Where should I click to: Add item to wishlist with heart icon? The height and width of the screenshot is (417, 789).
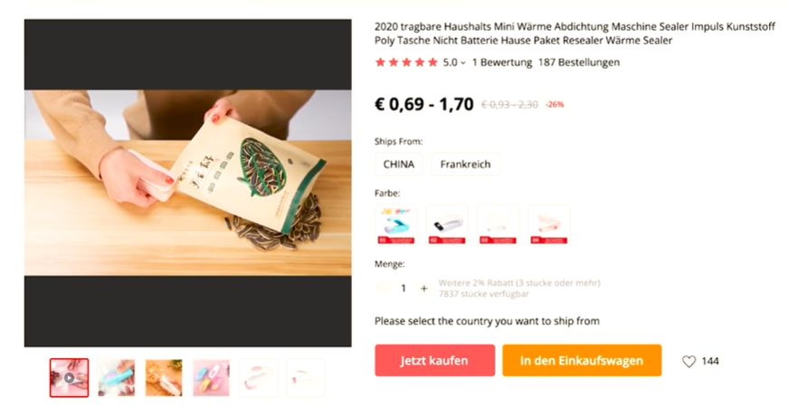tap(689, 361)
